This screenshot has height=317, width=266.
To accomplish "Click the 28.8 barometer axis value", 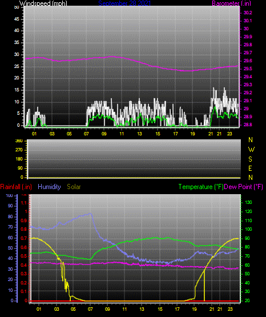I will (248, 125).
